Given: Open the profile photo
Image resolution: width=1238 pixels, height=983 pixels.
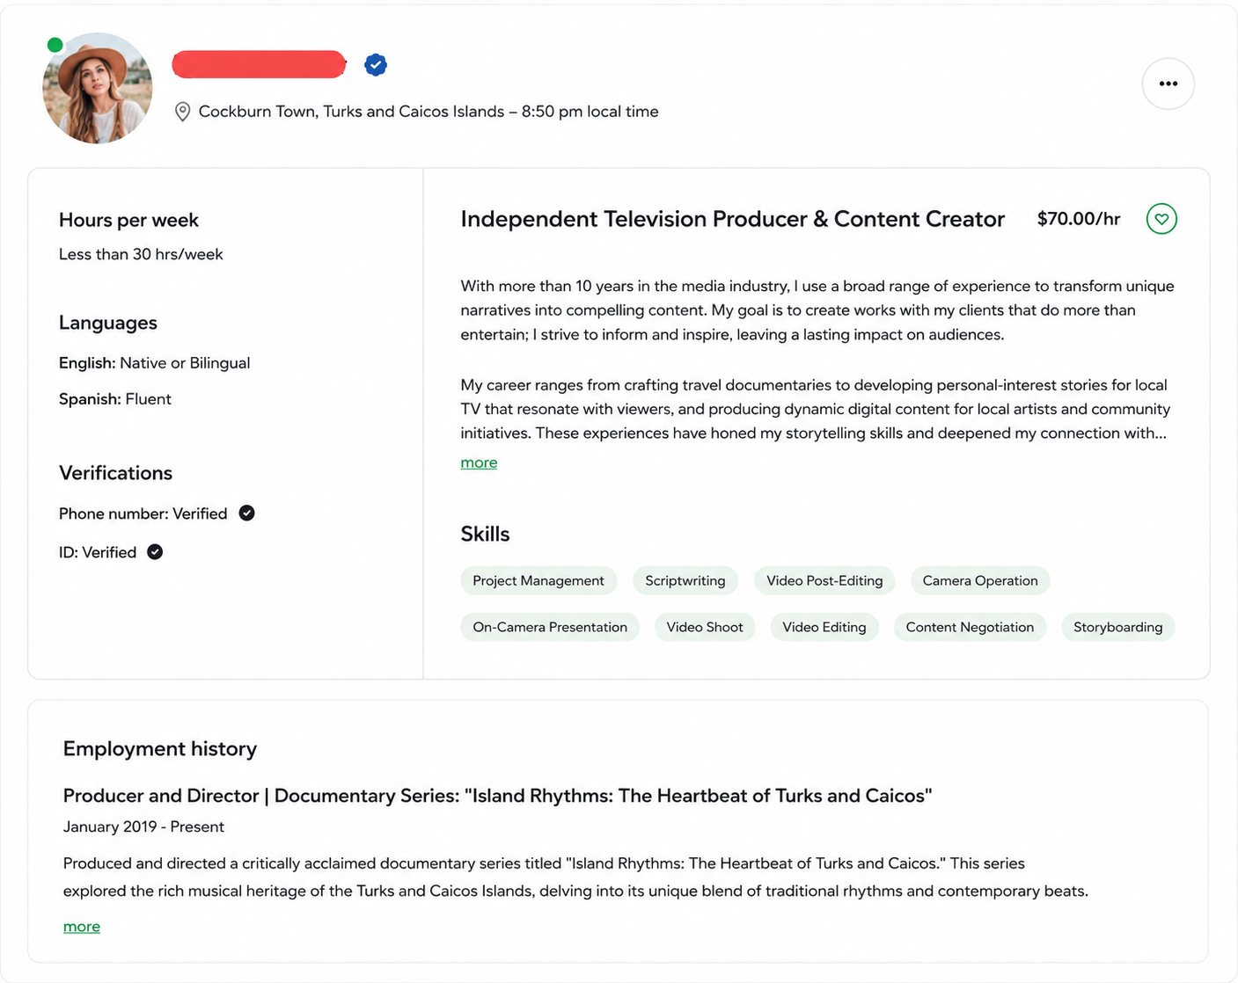Looking at the screenshot, I should pyautogui.click(x=98, y=88).
